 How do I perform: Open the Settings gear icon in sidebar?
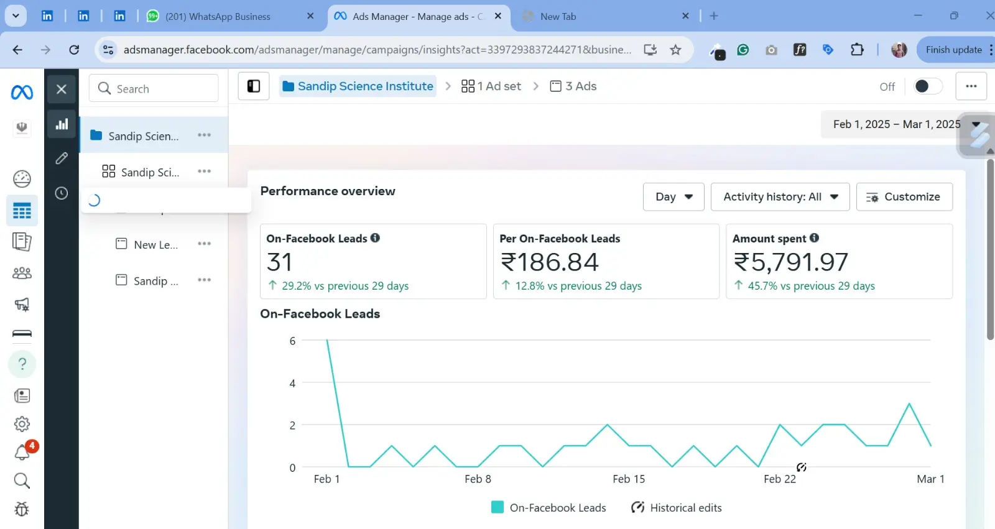pos(22,424)
